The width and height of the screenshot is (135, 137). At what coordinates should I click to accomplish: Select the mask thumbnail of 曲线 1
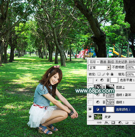[x=110, y=102]
